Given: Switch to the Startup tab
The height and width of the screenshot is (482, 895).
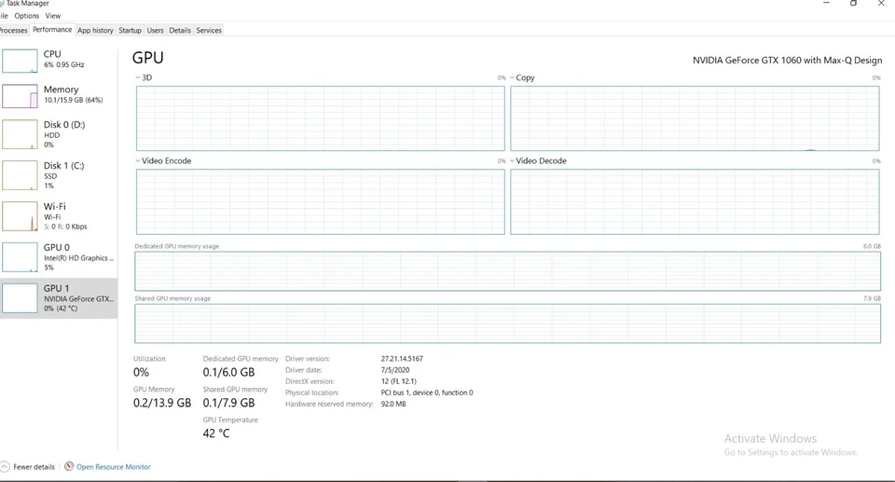Looking at the screenshot, I should pyautogui.click(x=130, y=31).
